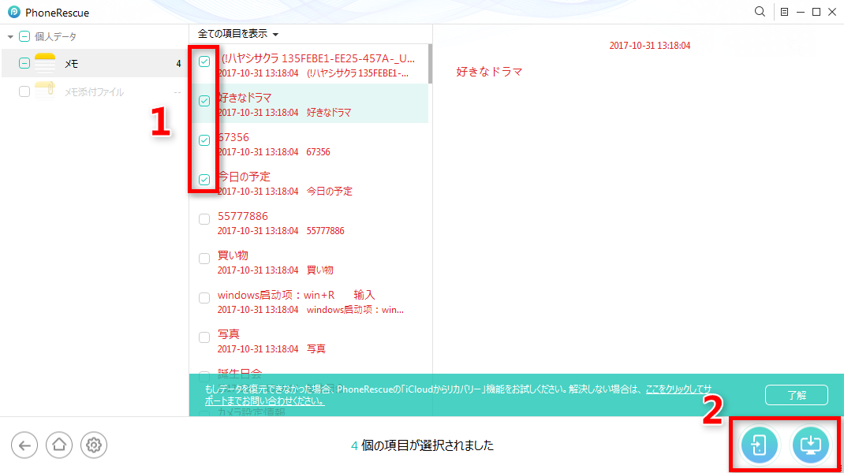Image resolution: width=844 pixels, height=473 pixels.
Task: Open the ここをクリックしてサポート link
Action: 678,389
